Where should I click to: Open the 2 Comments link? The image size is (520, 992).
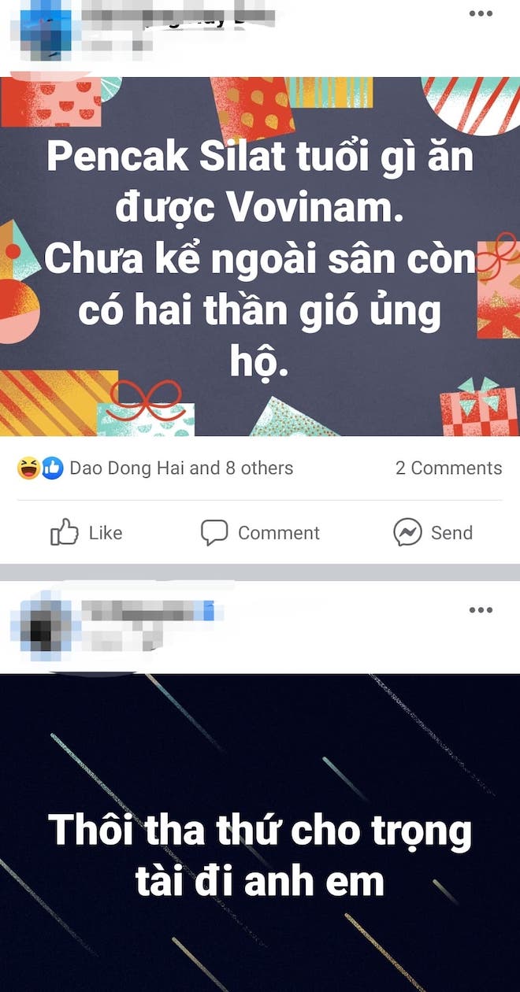coord(448,468)
